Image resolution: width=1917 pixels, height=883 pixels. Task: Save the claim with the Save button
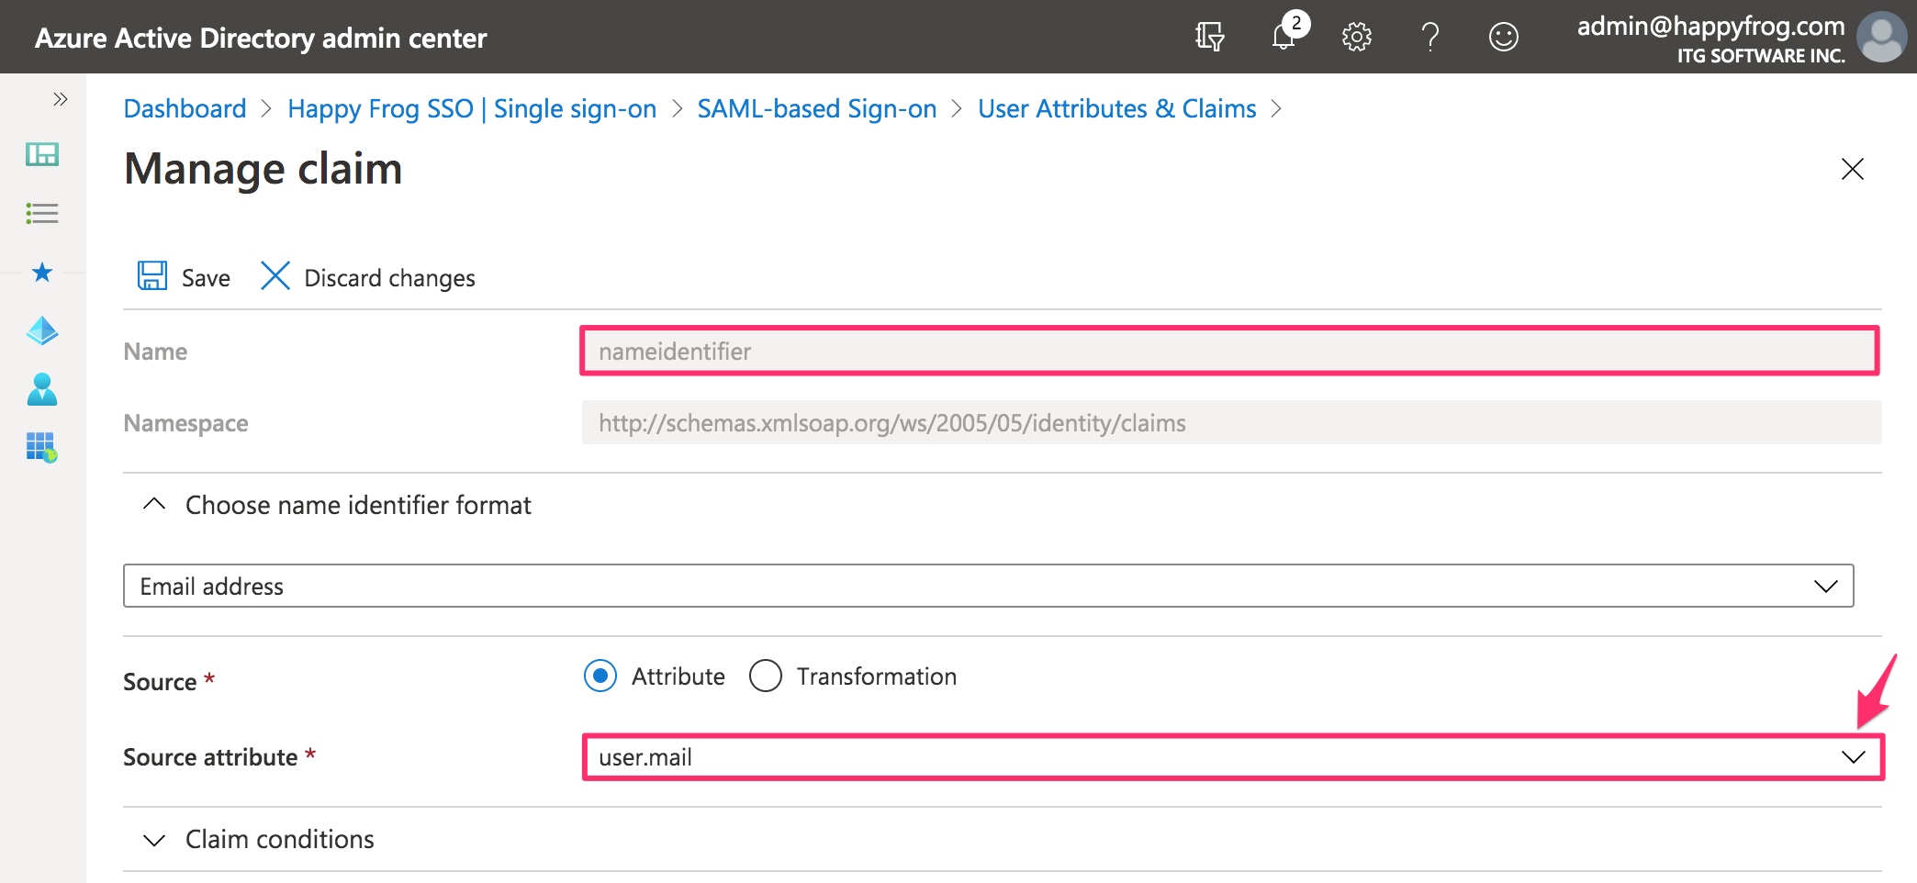click(183, 277)
